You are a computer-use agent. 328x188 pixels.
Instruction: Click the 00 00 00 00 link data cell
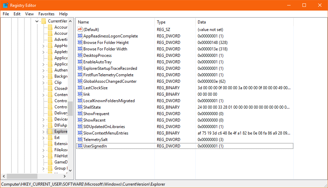pyautogui.click(x=207, y=94)
